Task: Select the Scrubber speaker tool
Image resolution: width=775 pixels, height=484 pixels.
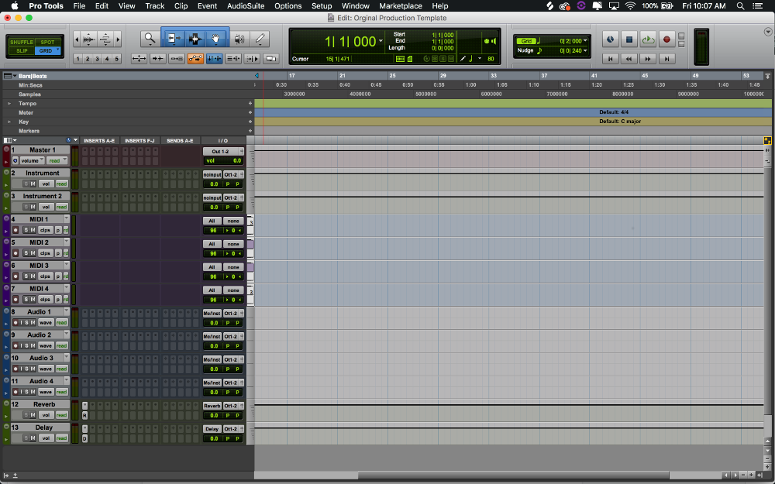Action: pyautogui.click(x=239, y=39)
